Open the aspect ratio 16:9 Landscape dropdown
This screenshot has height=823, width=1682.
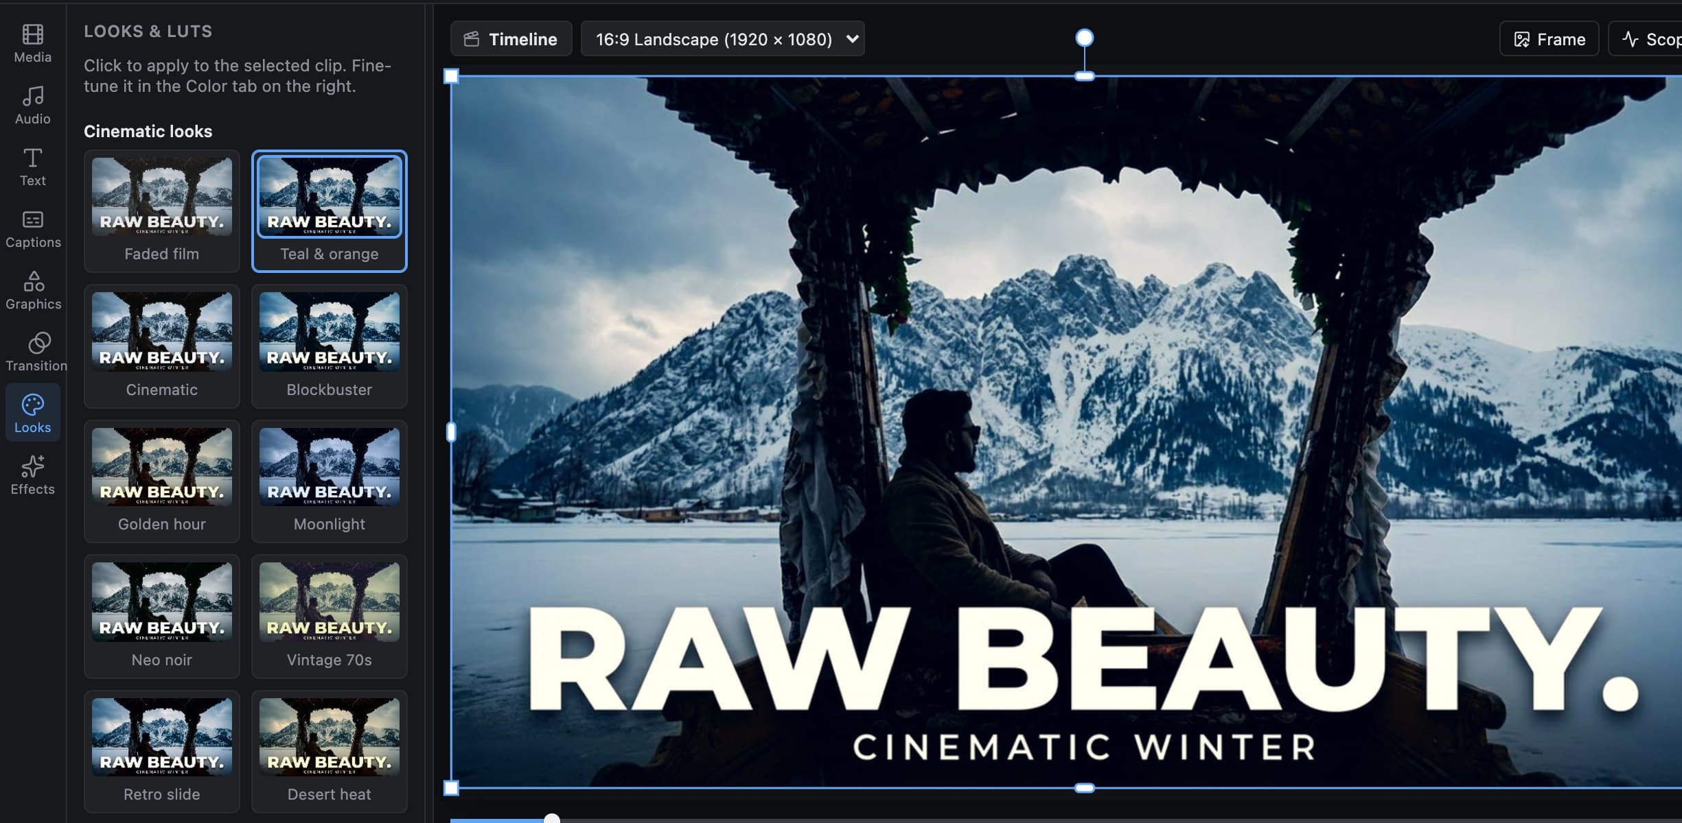(x=722, y=39)
